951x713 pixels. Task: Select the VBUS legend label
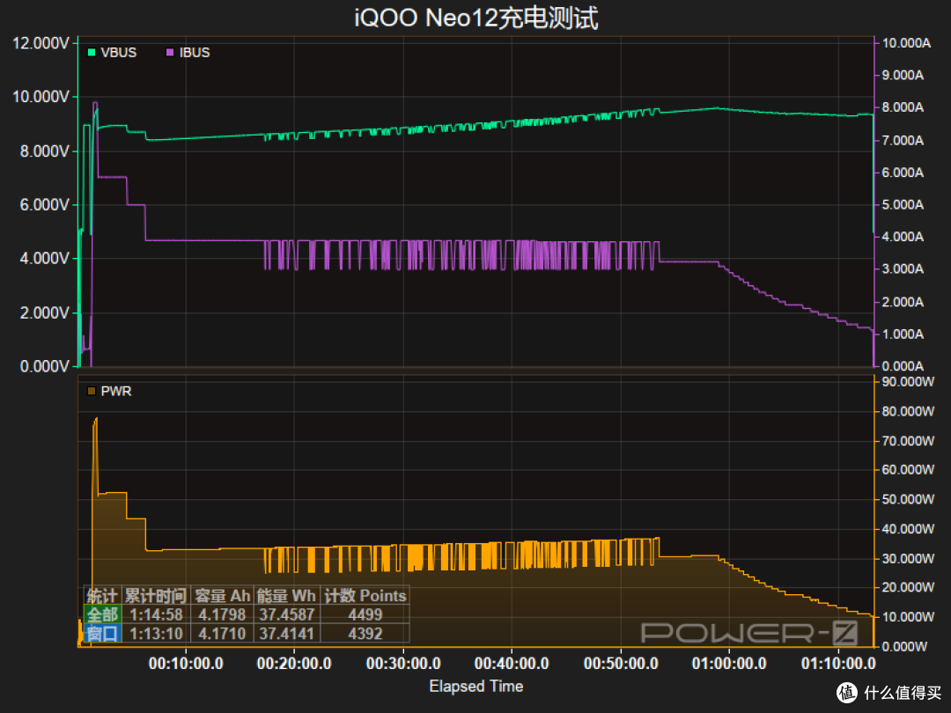119,53
